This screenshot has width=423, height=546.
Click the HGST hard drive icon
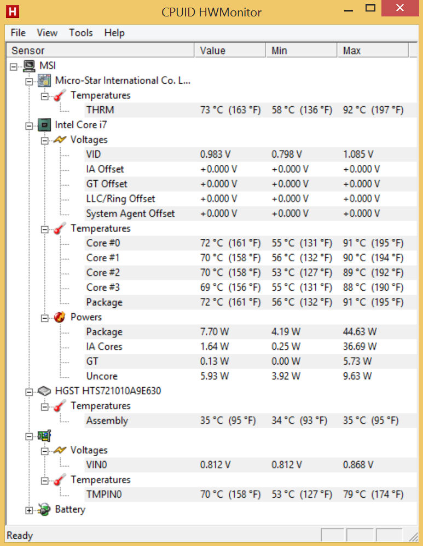pos(44,390)
